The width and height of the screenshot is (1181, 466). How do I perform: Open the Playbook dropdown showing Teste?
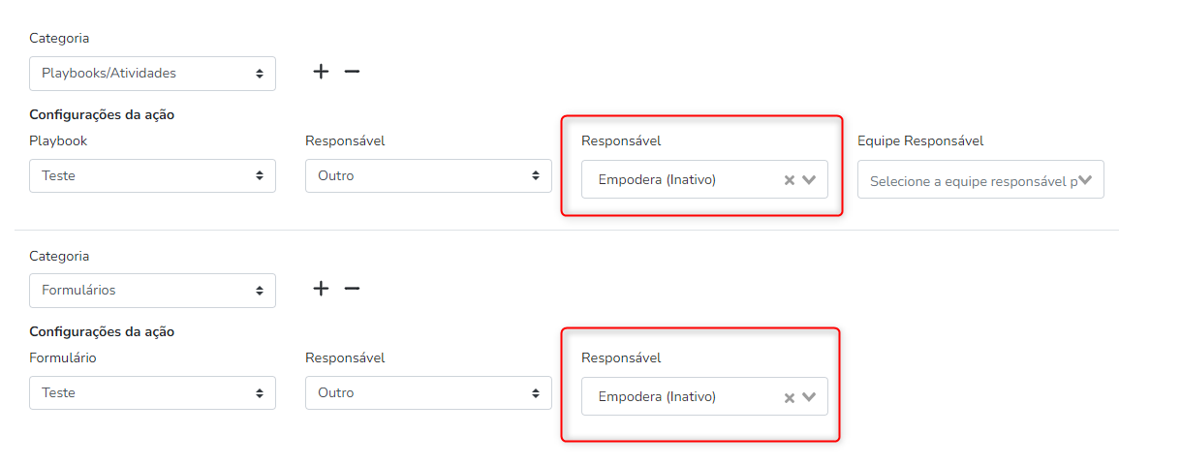[x=152, y=175]
